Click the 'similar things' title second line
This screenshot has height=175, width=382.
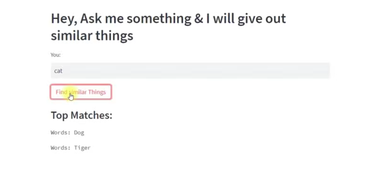click(x=92, y=35)
